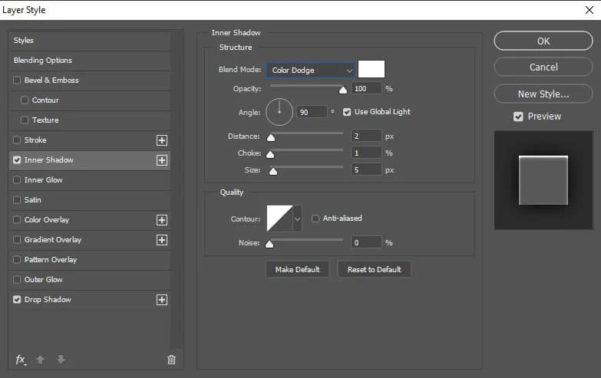Viewport: 601px width, 378px height.
Task: Click the Contour curve thumbnail
Action: 280,219
